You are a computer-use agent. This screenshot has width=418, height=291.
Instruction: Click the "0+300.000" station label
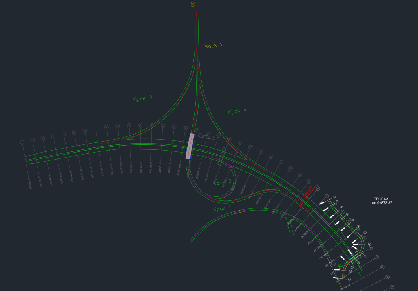(150, 167)
